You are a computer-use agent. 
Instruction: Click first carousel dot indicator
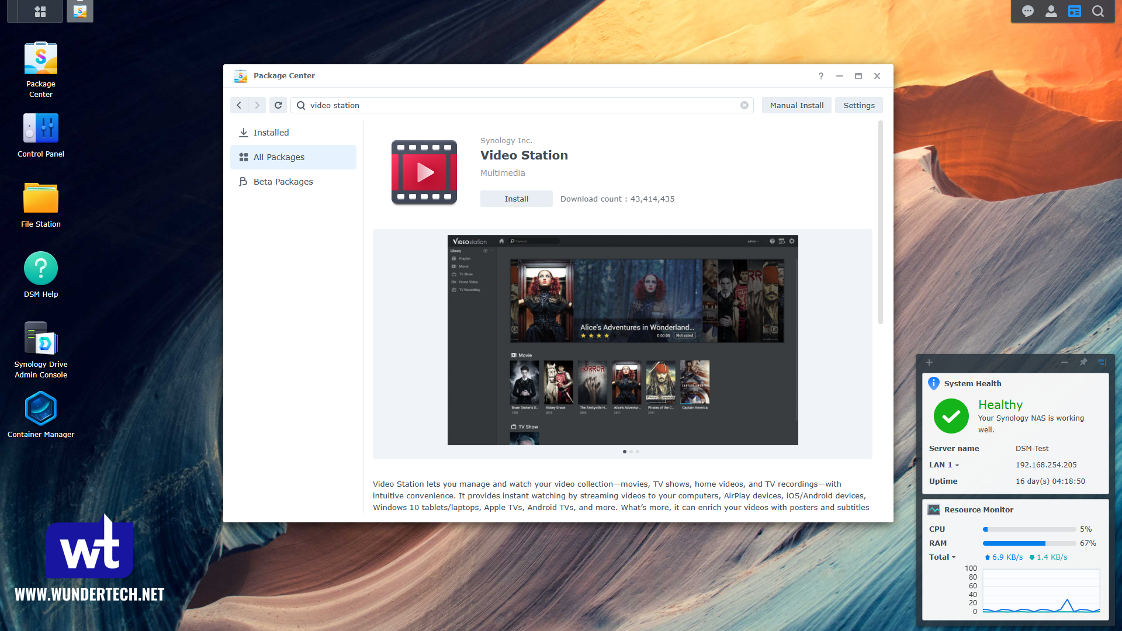[x=624, y=452]
